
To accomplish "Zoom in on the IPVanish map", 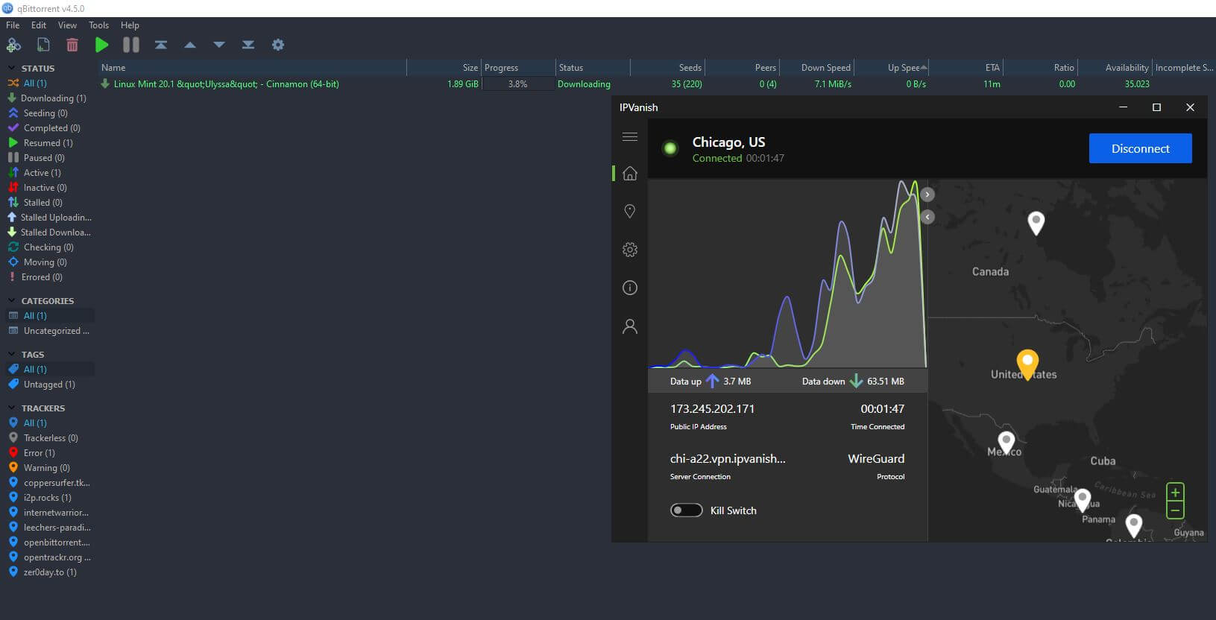I will tap(1175, 493).
